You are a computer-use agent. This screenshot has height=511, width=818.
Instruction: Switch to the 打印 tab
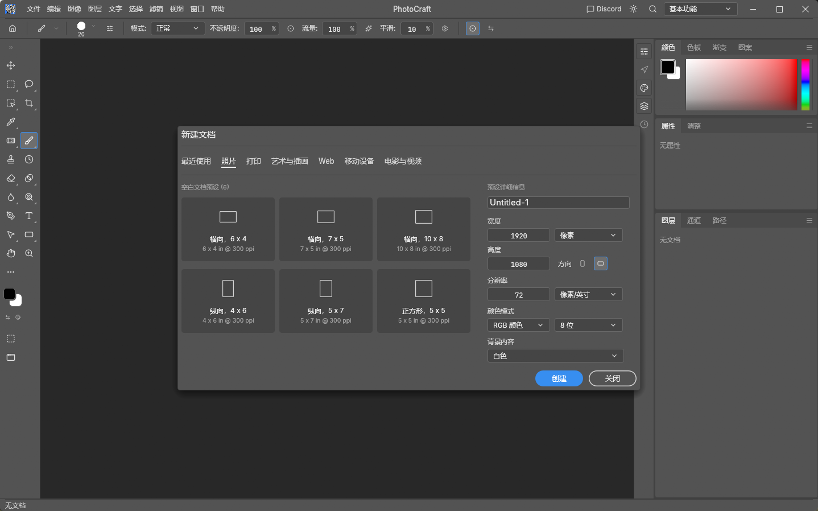pyautogui.click(x=254, y=161)
